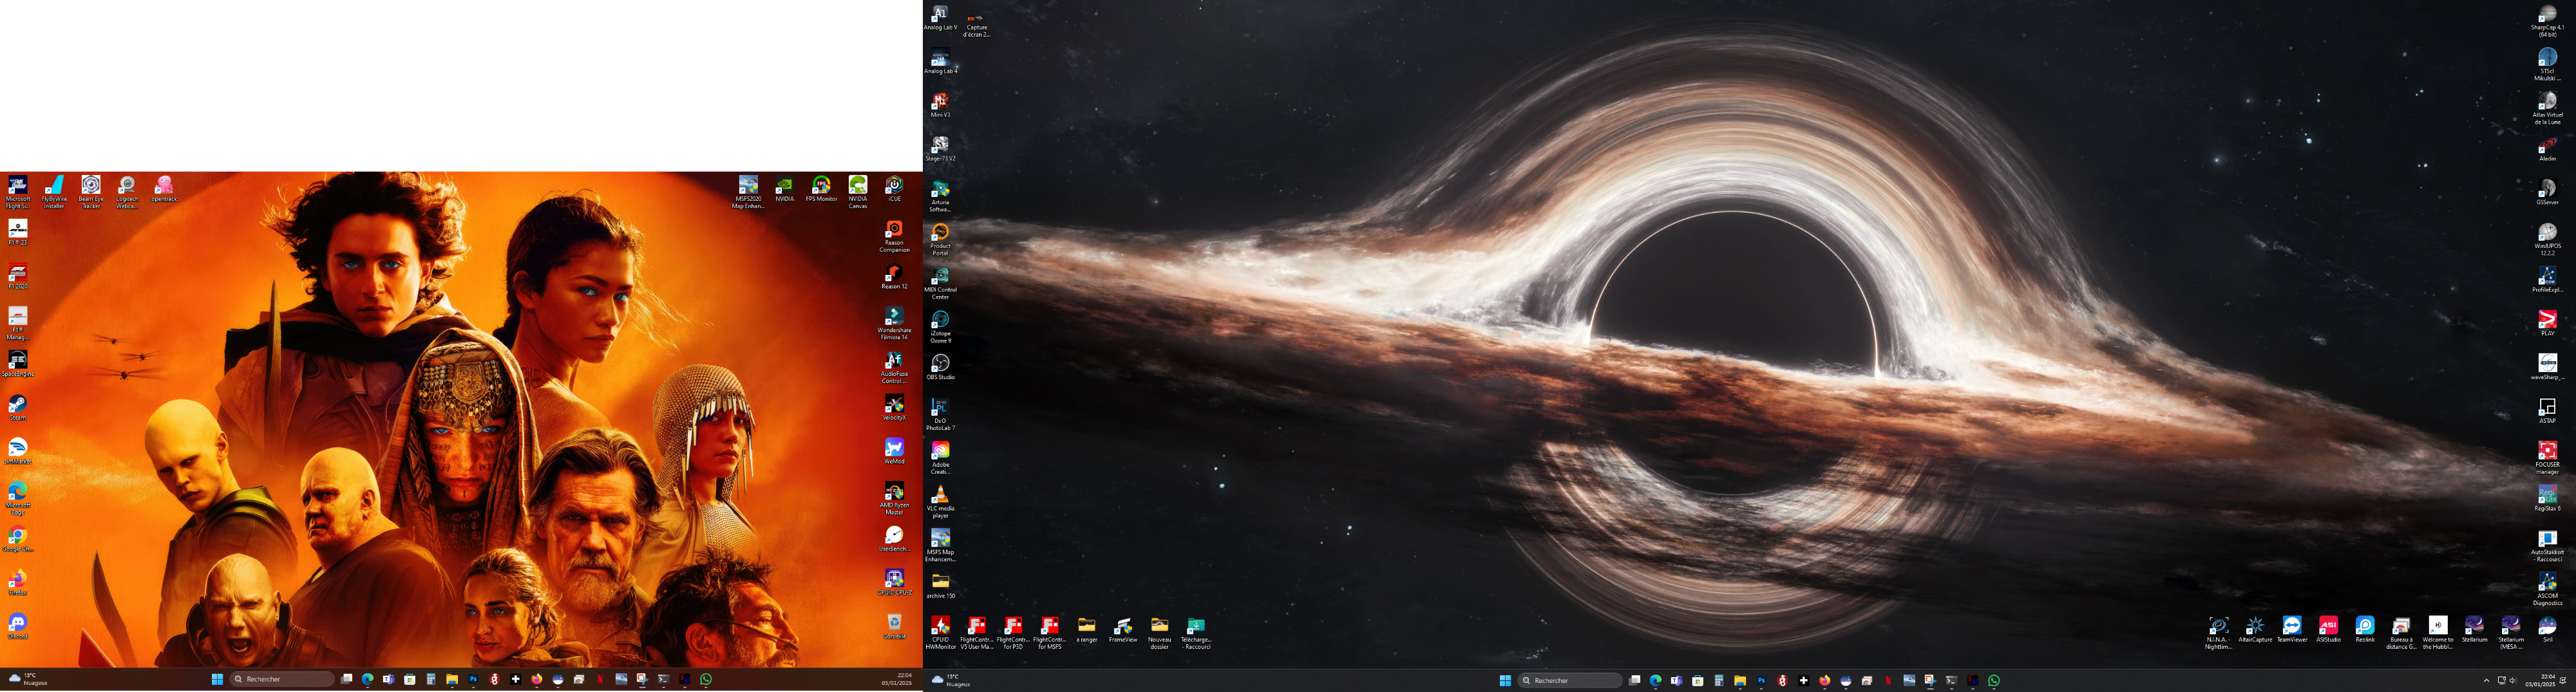Screen dimensions: 2576x692
Task: Expand the hidden system tray icons chevron
Action: click(x=2486, y=681)
